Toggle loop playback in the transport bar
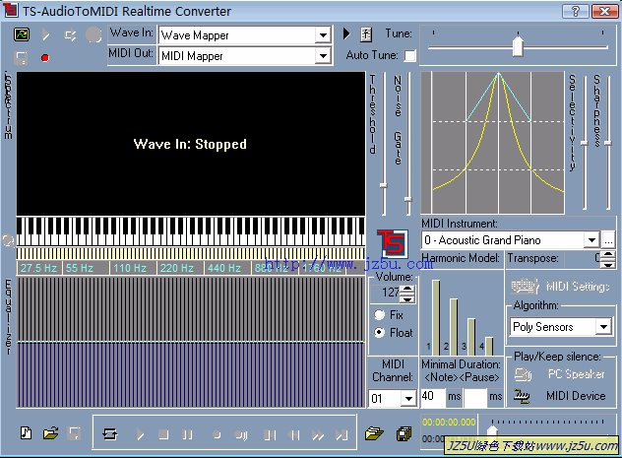622x458 pixels. coord(110,434)
